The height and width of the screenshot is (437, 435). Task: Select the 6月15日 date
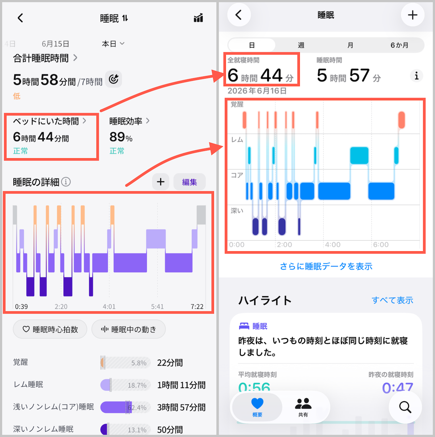coord(55,44)
